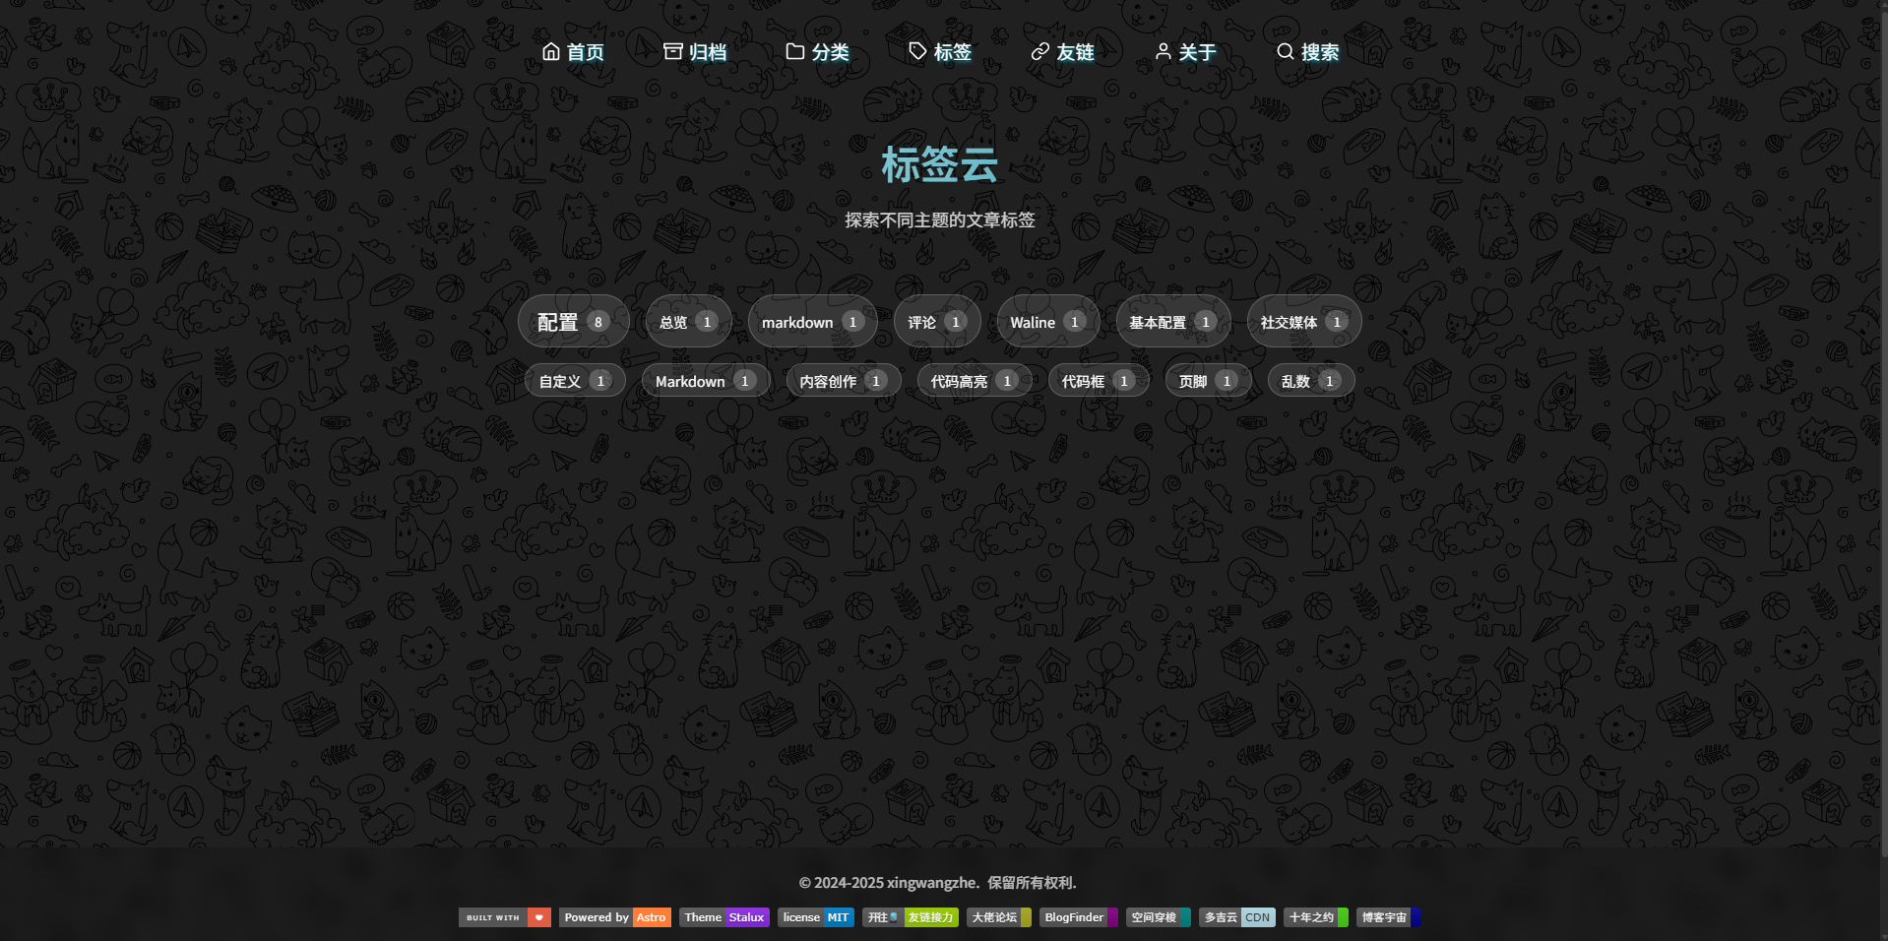Click the archive box icon
Viewport: 1888px width, 941px height.
click(673, 51)
